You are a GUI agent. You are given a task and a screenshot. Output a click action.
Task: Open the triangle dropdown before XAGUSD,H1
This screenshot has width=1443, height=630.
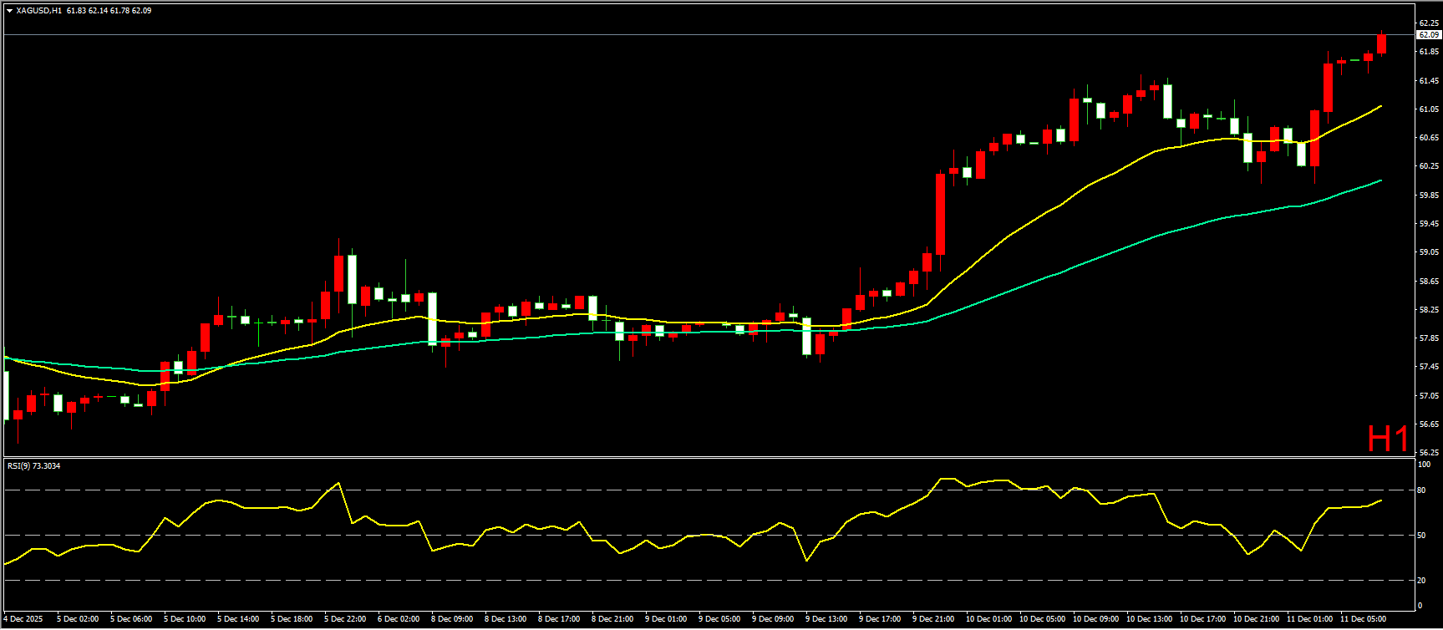point(9,11)
